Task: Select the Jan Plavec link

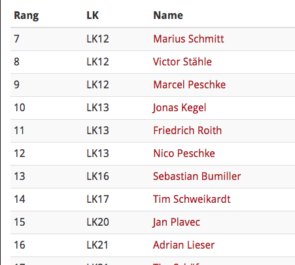Action: [176, 222]
